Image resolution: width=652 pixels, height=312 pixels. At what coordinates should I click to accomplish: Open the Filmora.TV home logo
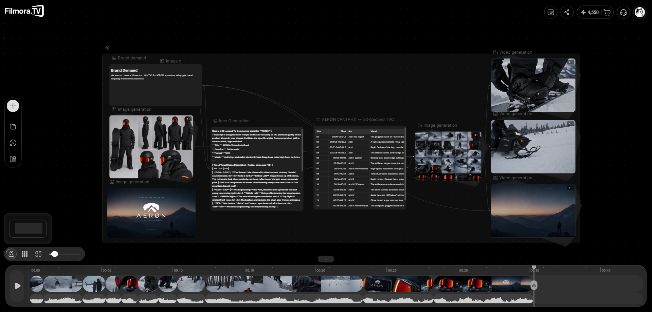tap(24, 11)
